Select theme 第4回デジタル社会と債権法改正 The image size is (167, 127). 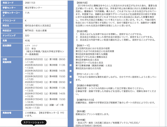click(x=92, y=57)
